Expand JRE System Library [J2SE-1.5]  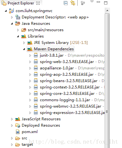tap(24, 43)
